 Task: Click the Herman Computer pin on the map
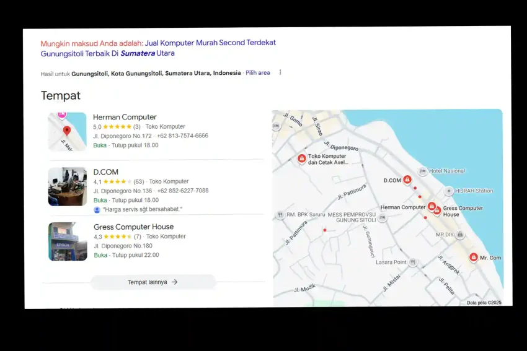tap(432, 206)
